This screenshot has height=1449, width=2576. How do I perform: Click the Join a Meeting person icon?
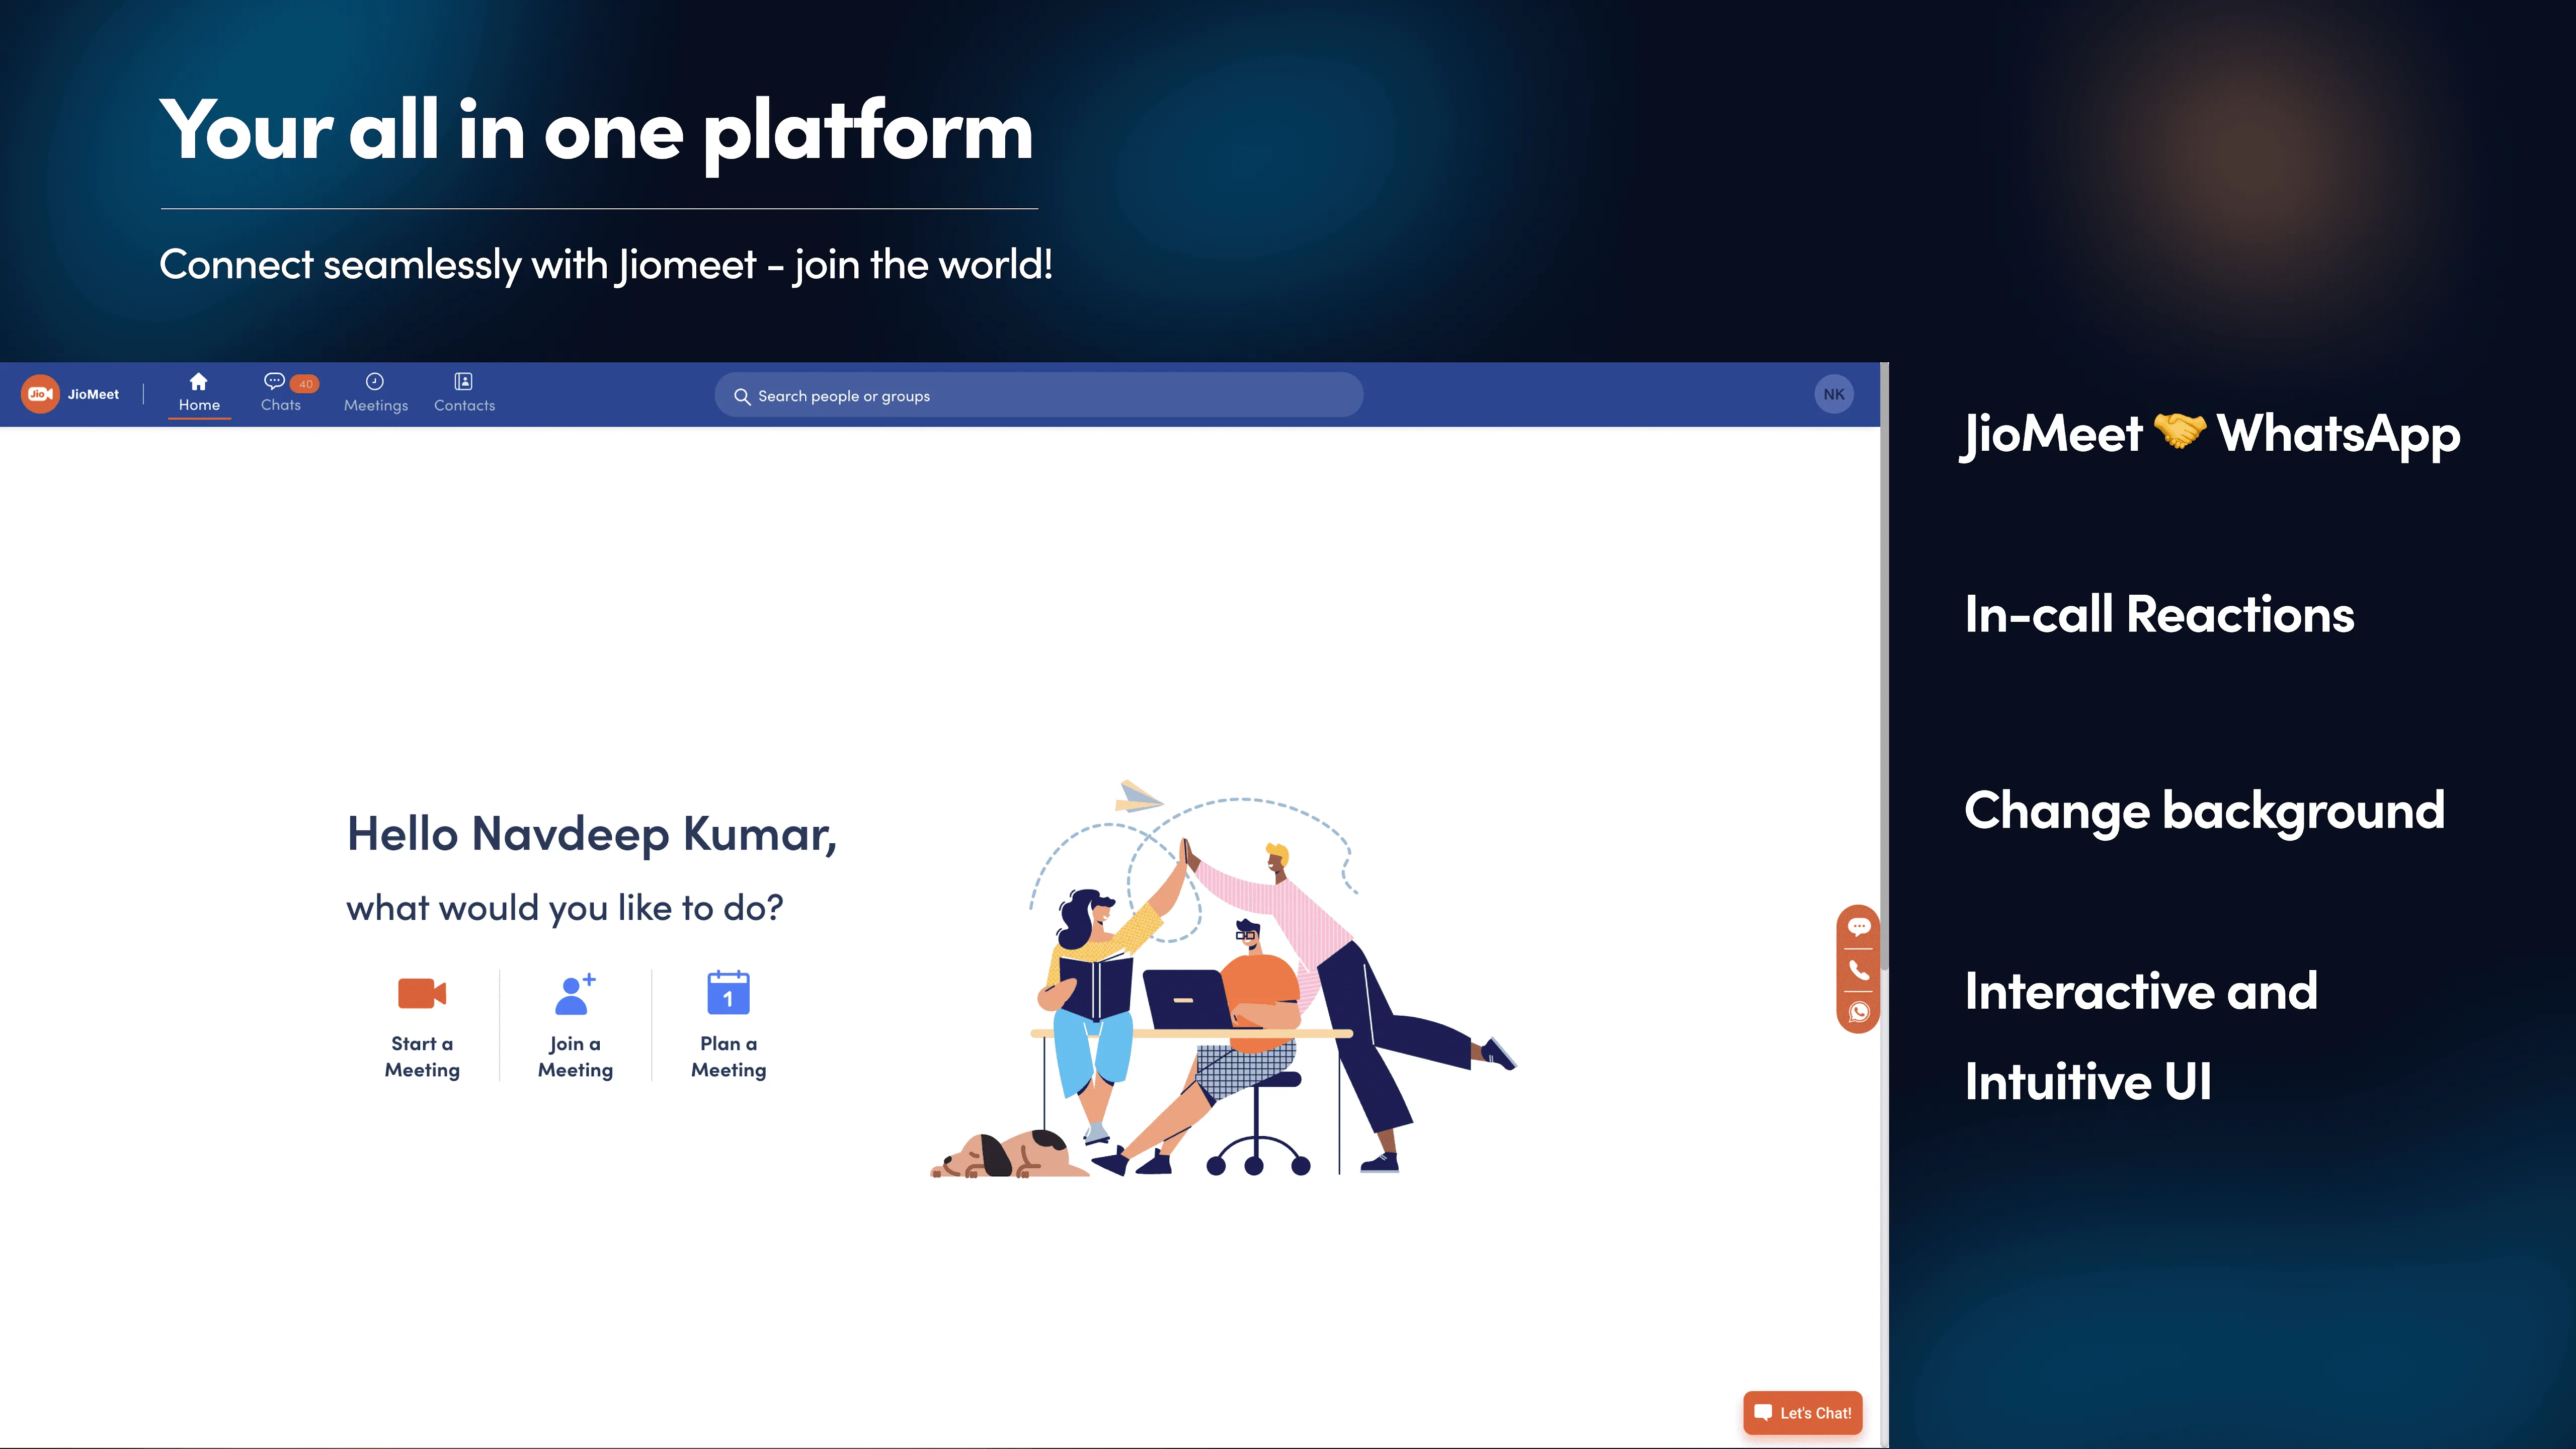click(x=575, y=993)
